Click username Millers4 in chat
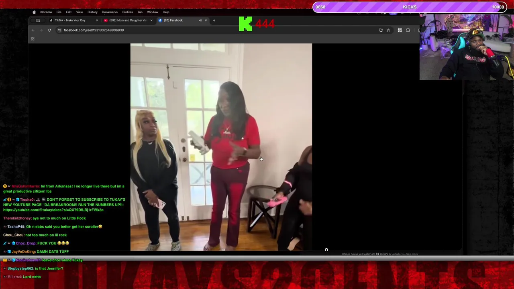The width and height of the screenshot is (514, 289). (x=14, y=277)
